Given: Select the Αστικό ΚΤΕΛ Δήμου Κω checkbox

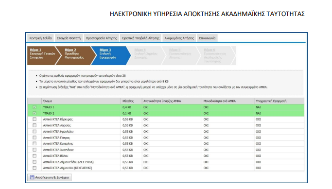Looking at the screenshot, I should [x=35, y=168].
